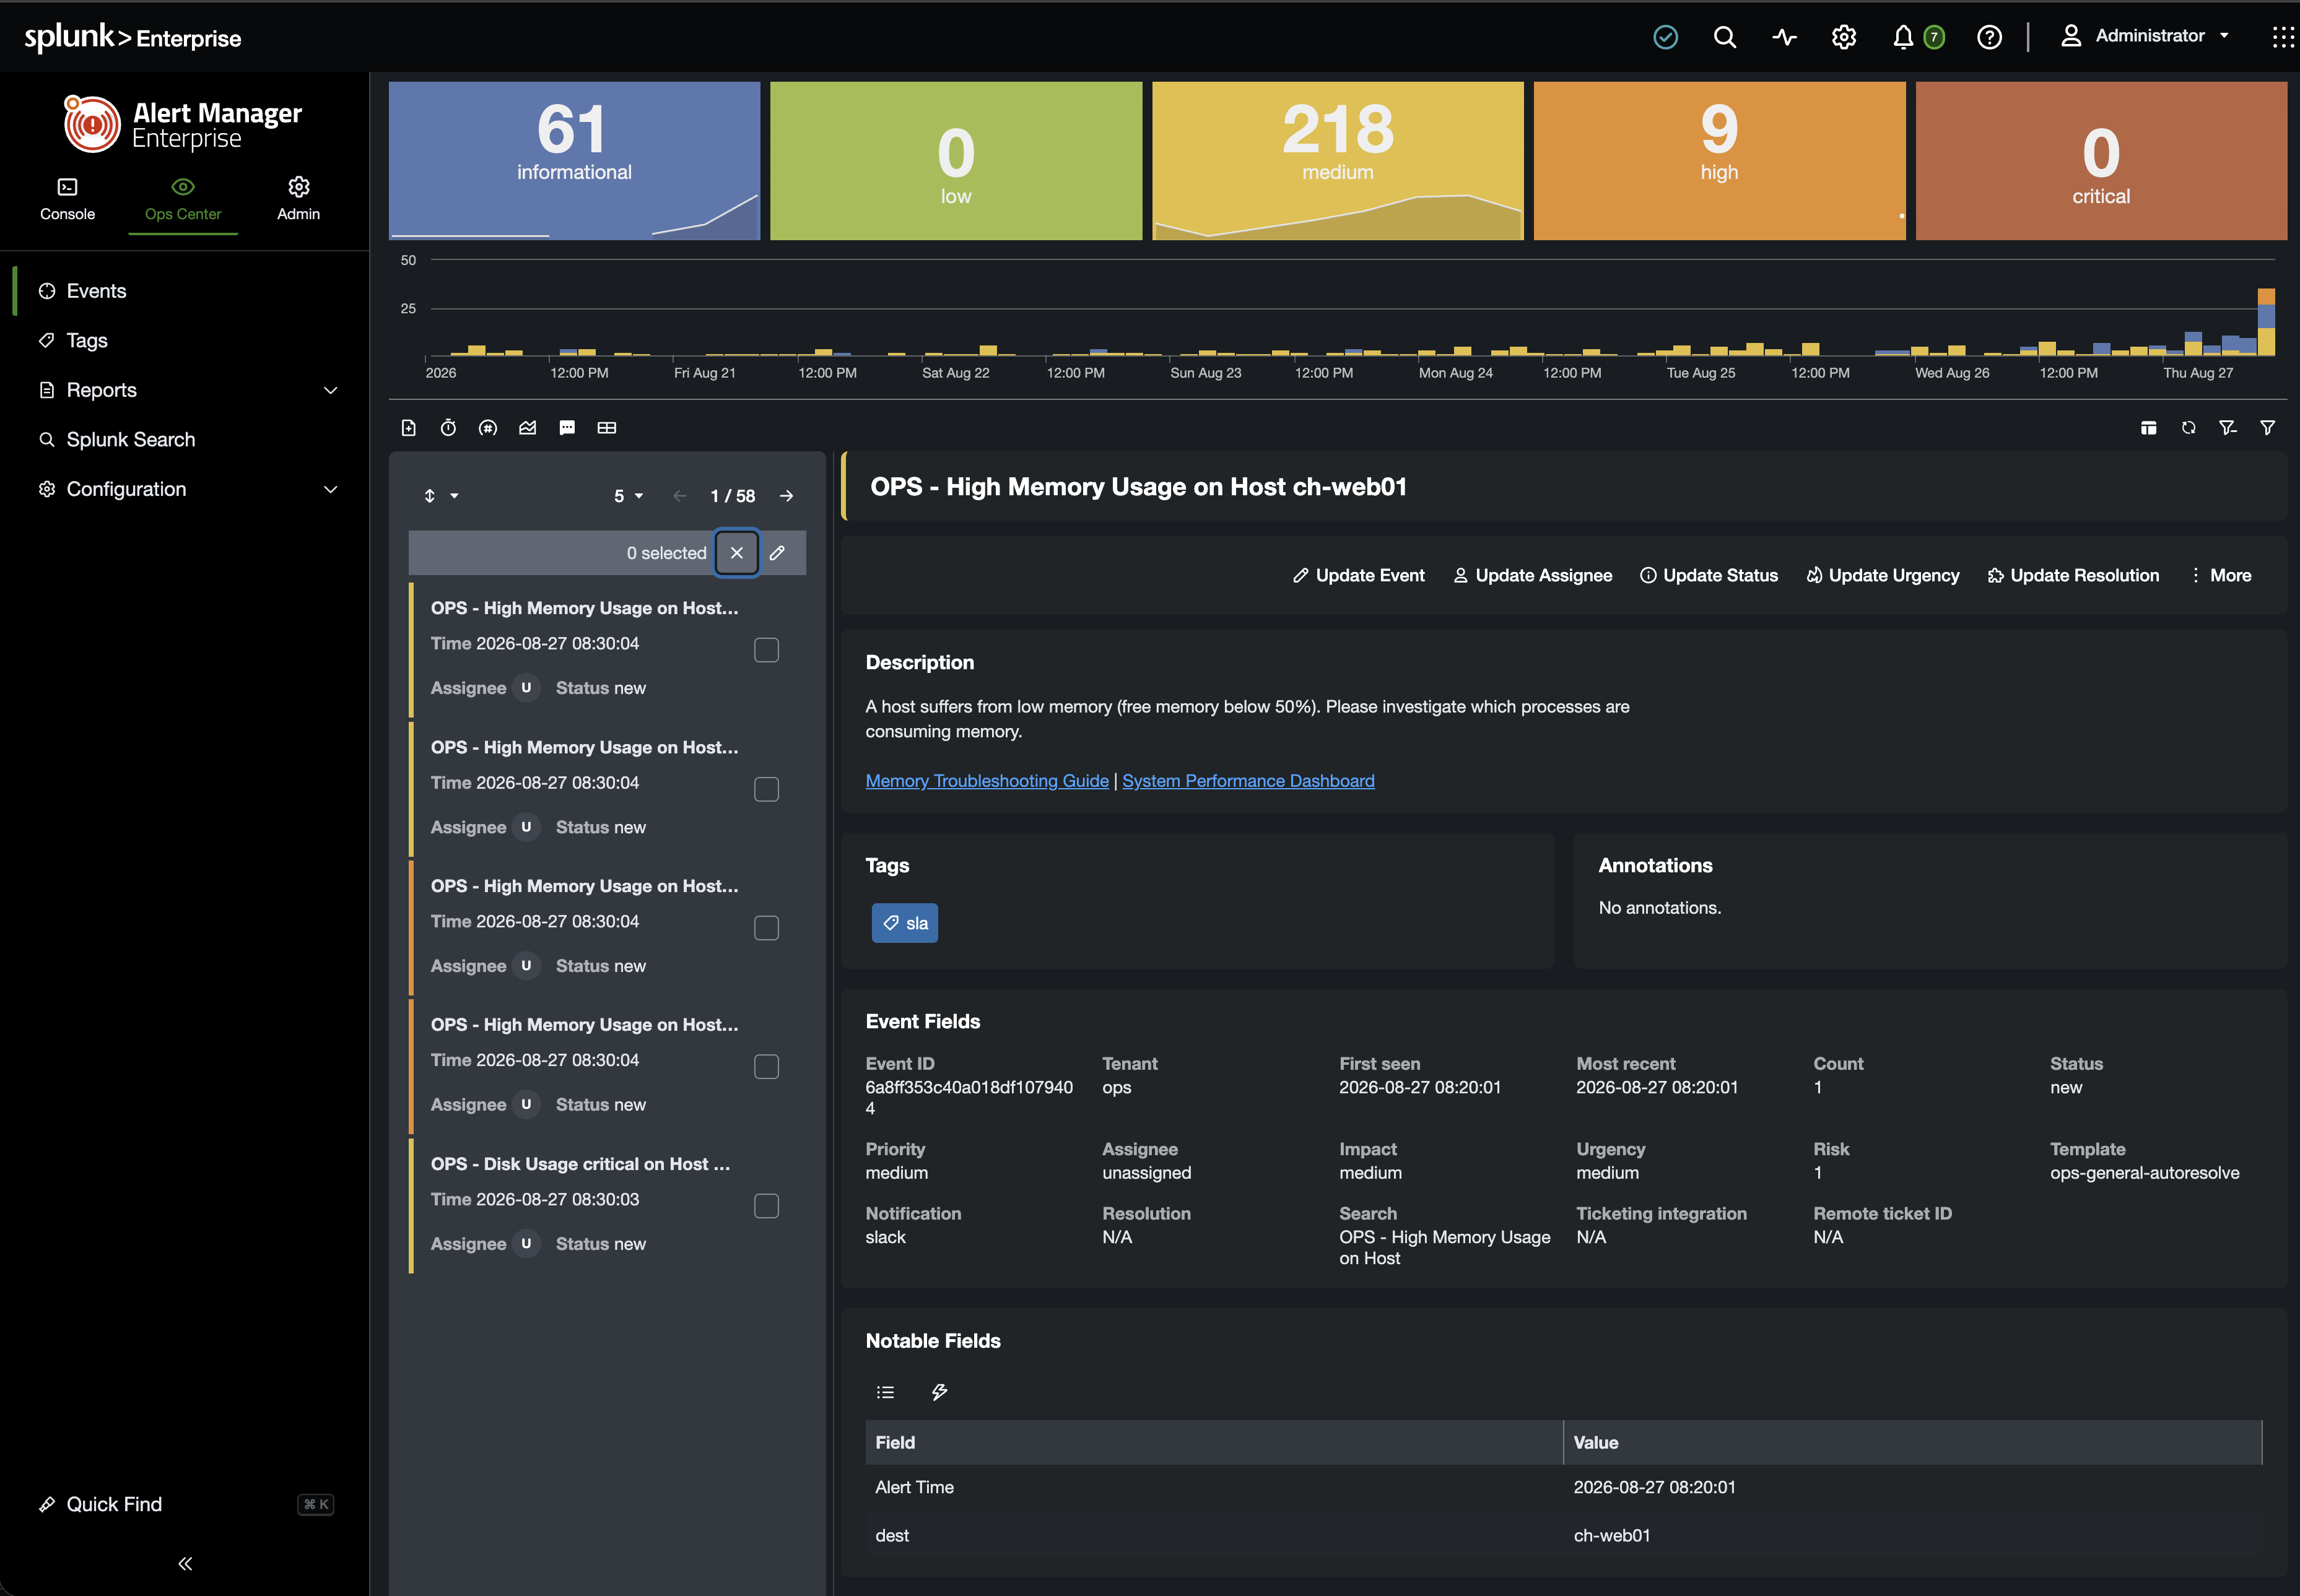This screenshot has width=2300, height=1596.
Task: Toggle the area chart icon in toolbar
Action: pos(528,428)
